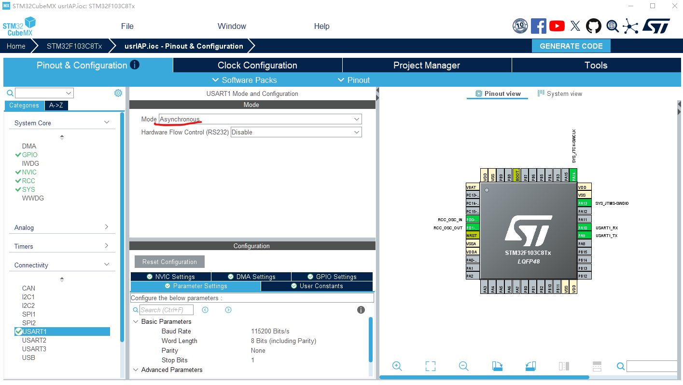683x385 pixels.
Task: Click the pin search field under pinout view
Action: [653, 366]
